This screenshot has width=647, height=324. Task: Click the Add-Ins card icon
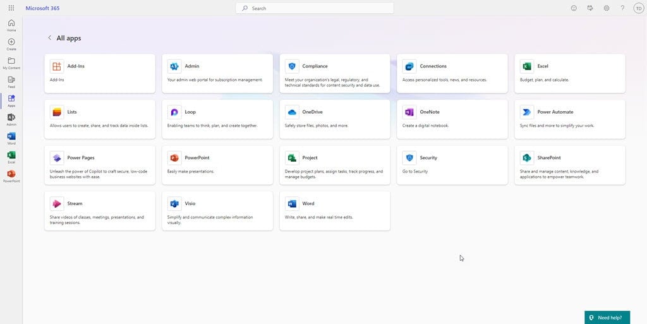[x=57, y=66]
